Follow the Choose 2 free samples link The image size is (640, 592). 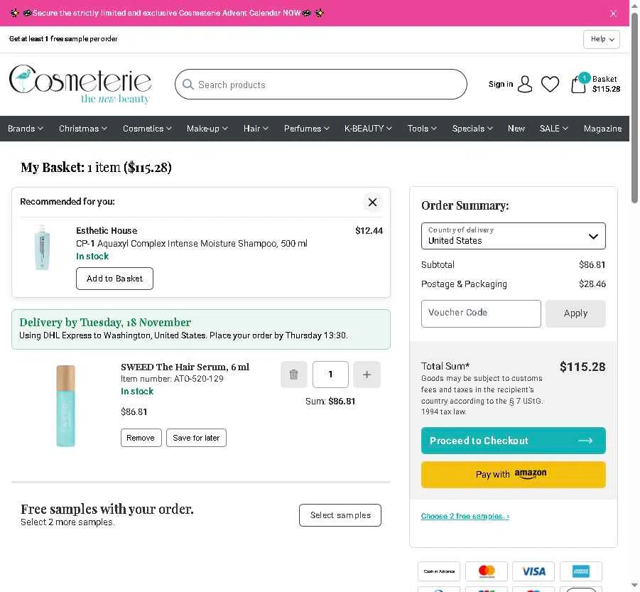click(x=465, y=516)
